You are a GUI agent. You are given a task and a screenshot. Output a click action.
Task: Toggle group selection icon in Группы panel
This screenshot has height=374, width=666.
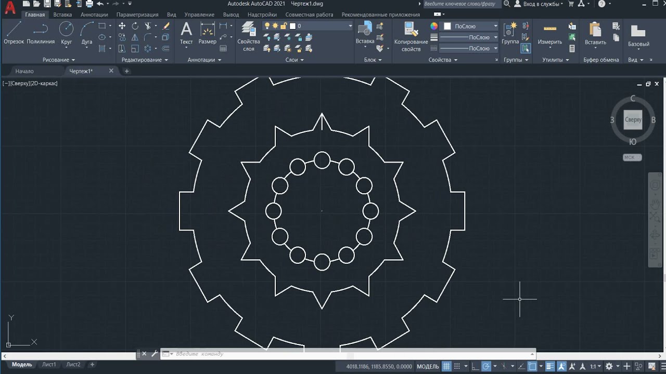pos(526,48)
